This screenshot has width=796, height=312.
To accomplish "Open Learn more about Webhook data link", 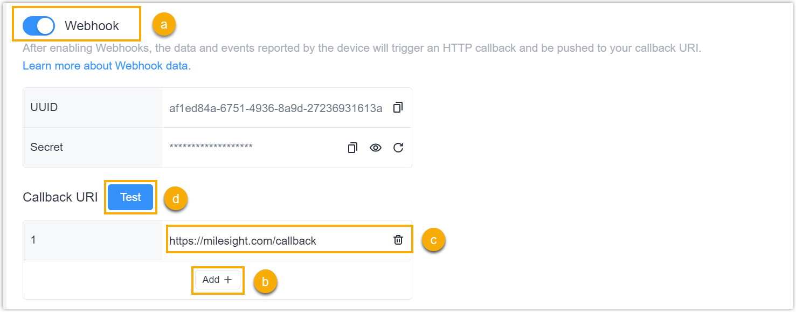I will [107, 66].
